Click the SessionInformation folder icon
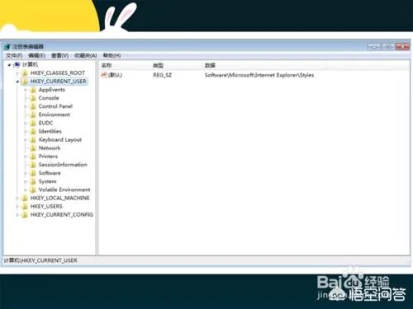The height and width of the screenshot is (309, 413). [x=33, y=165]
